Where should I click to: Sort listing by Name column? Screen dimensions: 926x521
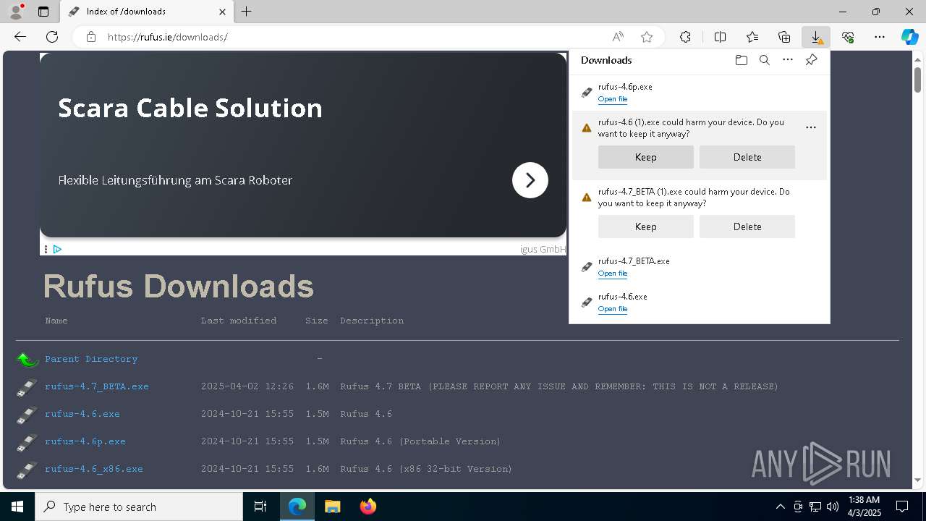point(56,321)
